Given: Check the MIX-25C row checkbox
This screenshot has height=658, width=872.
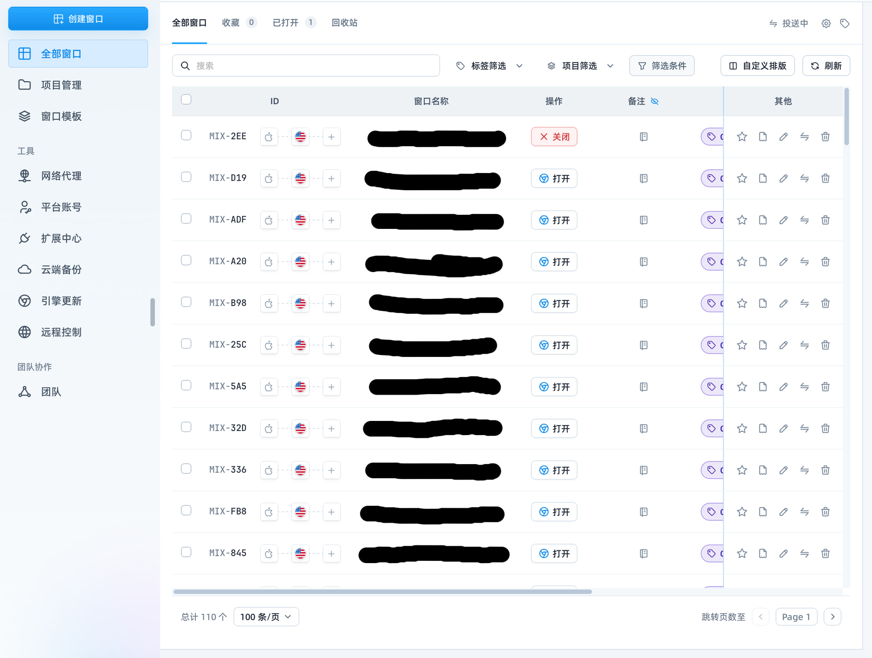Looking at the screenshot, I should tap(186, 344).
